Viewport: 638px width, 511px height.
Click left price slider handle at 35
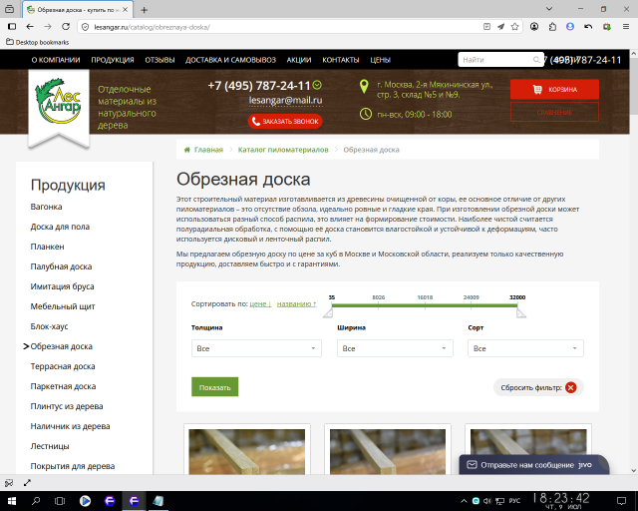click(328, 313)
